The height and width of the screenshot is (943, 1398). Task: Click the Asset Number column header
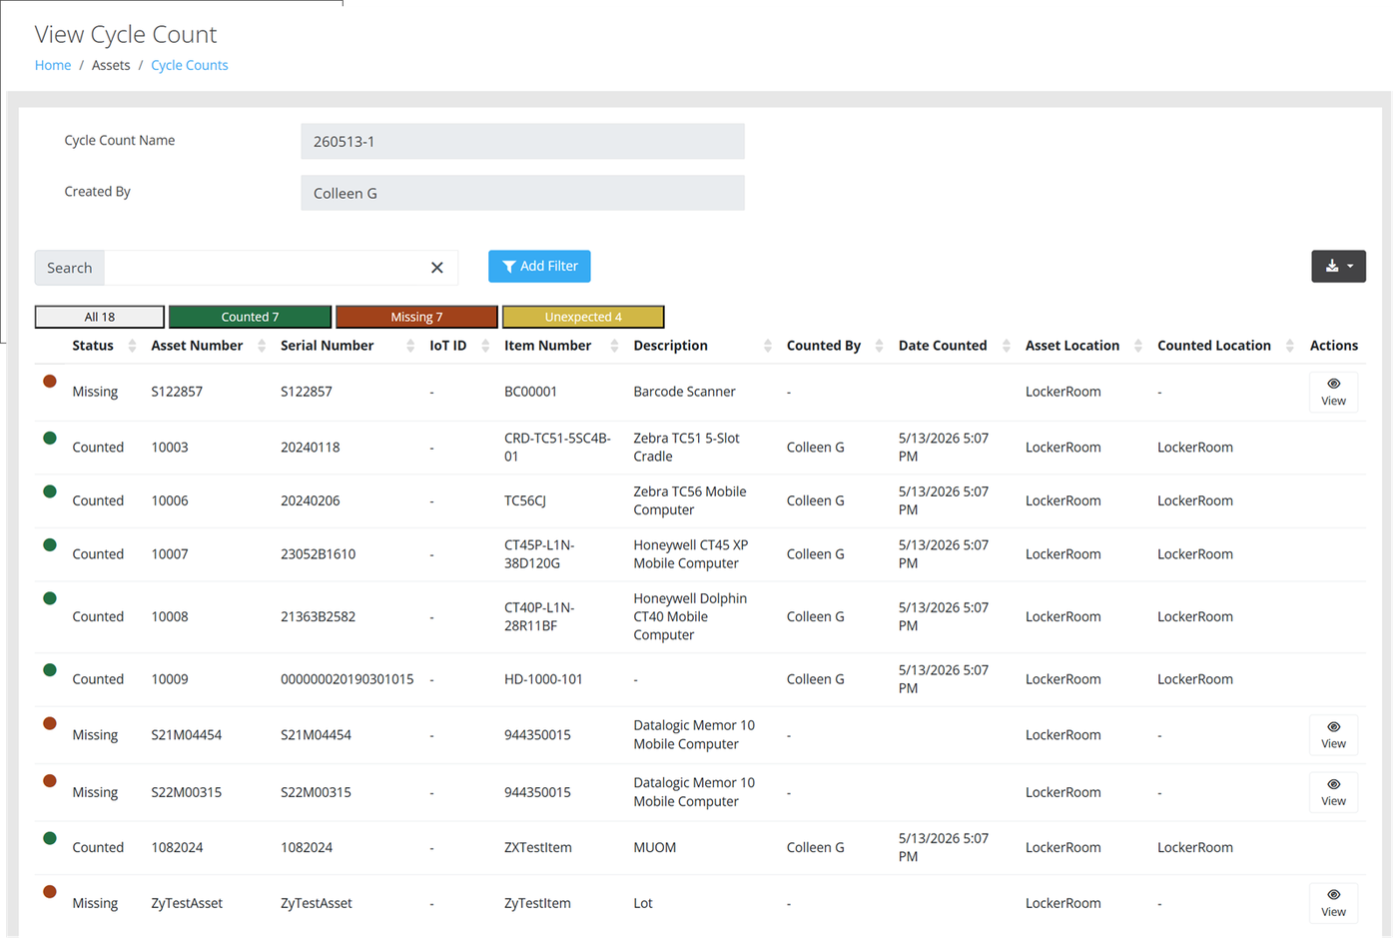[x=197, y=346]
